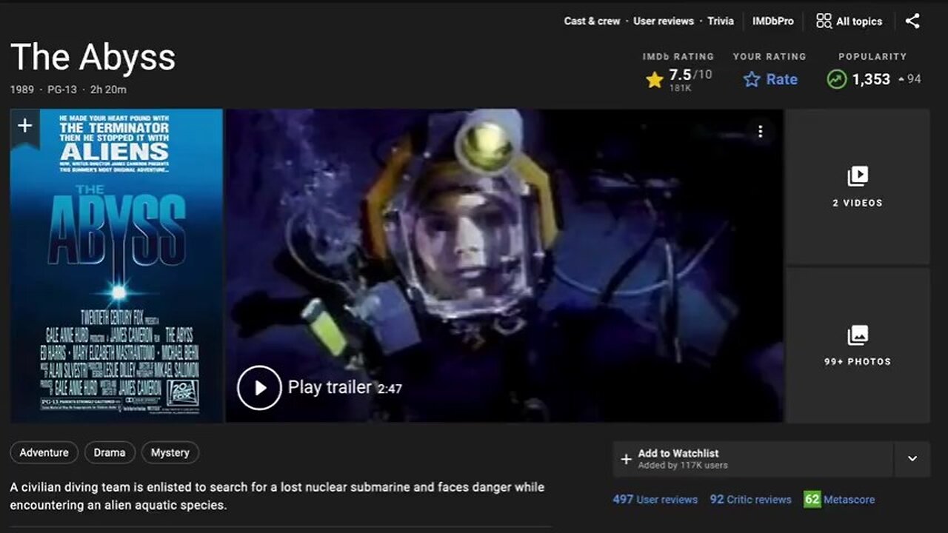Click the blue outline Rate star

(752, 79)
